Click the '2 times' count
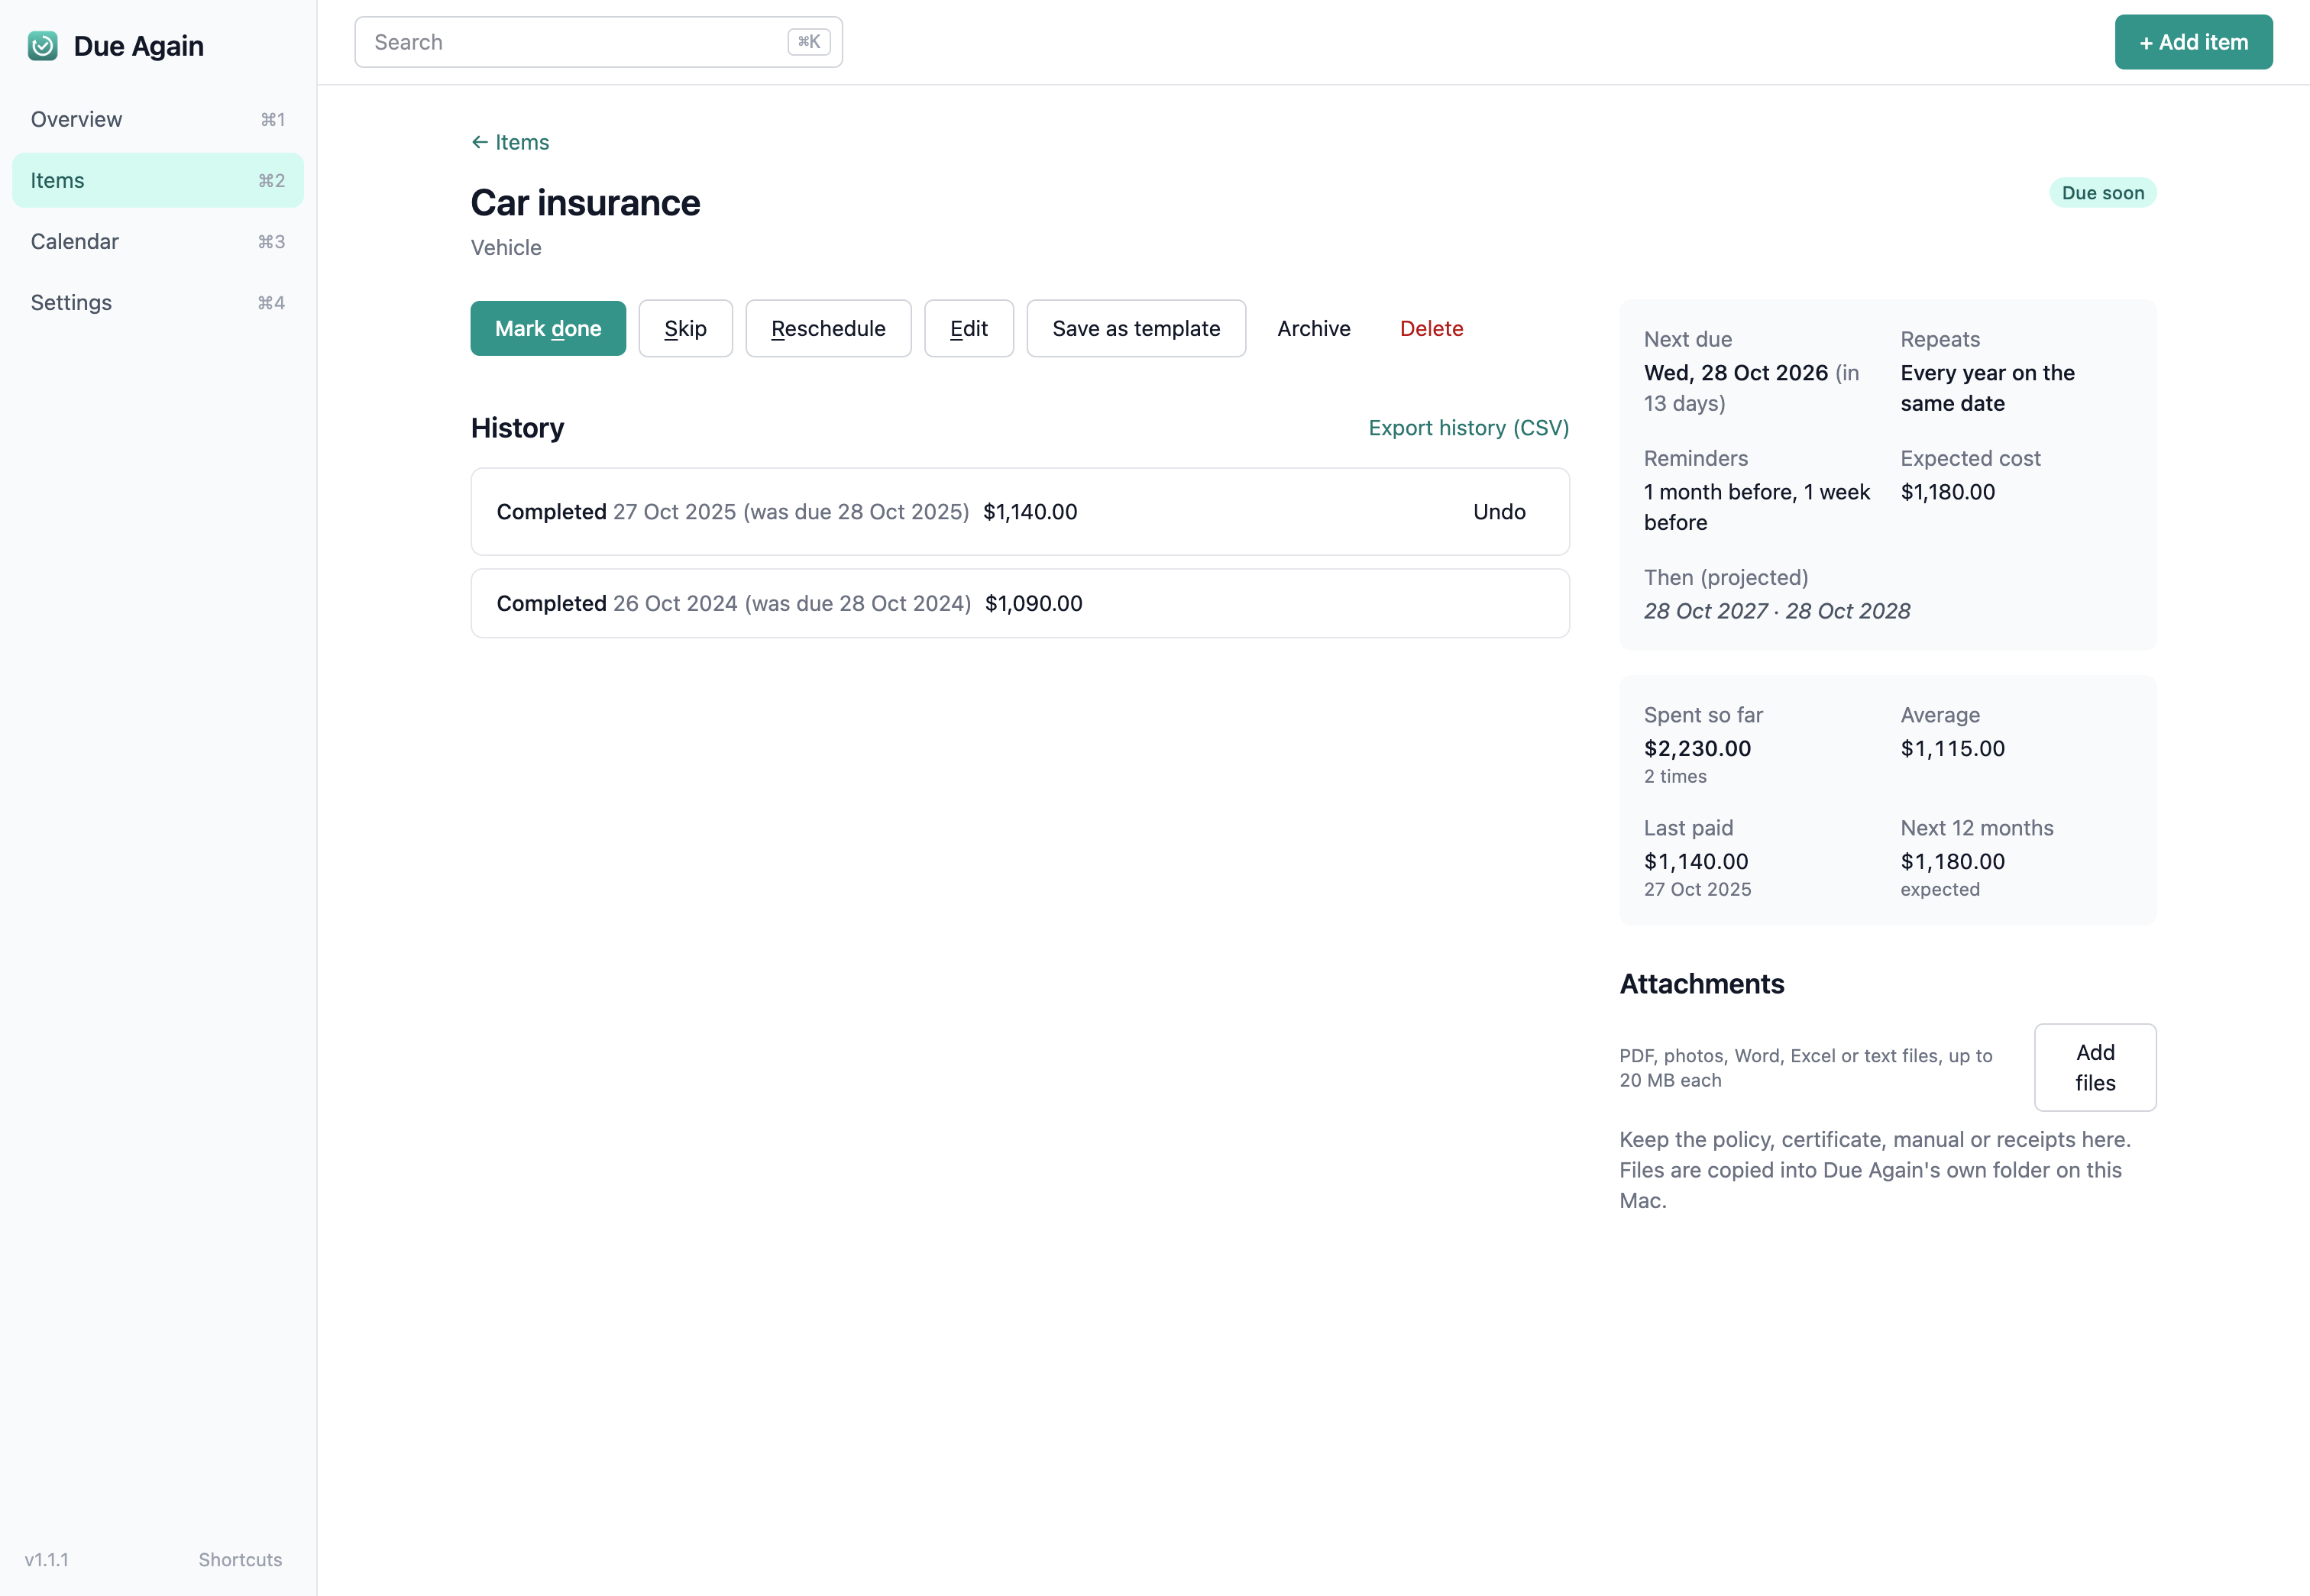The image size is (2310, 1596). point(1676,776)
